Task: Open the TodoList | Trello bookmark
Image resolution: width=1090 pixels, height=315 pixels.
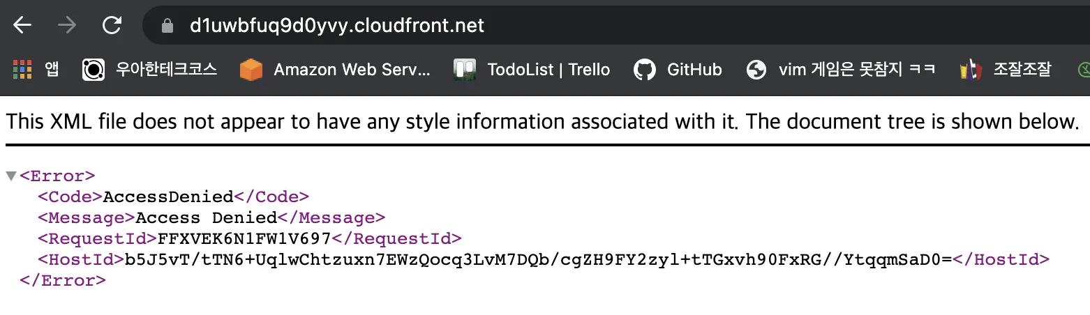Action: 532,70
